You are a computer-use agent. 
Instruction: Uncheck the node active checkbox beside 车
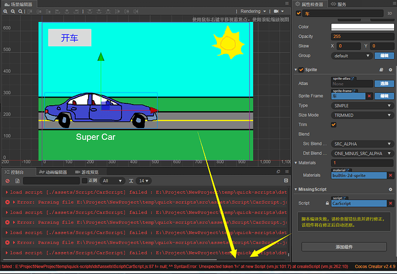(299, 13)
